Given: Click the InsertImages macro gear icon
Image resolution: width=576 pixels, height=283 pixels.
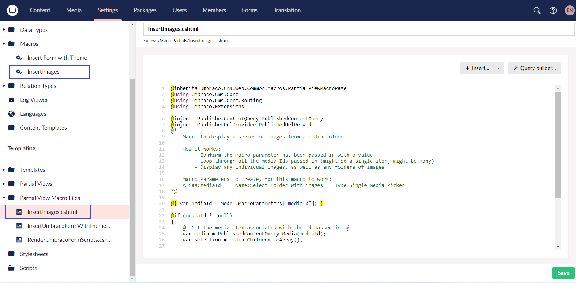Looking at the screenshot, I should 19,72.
